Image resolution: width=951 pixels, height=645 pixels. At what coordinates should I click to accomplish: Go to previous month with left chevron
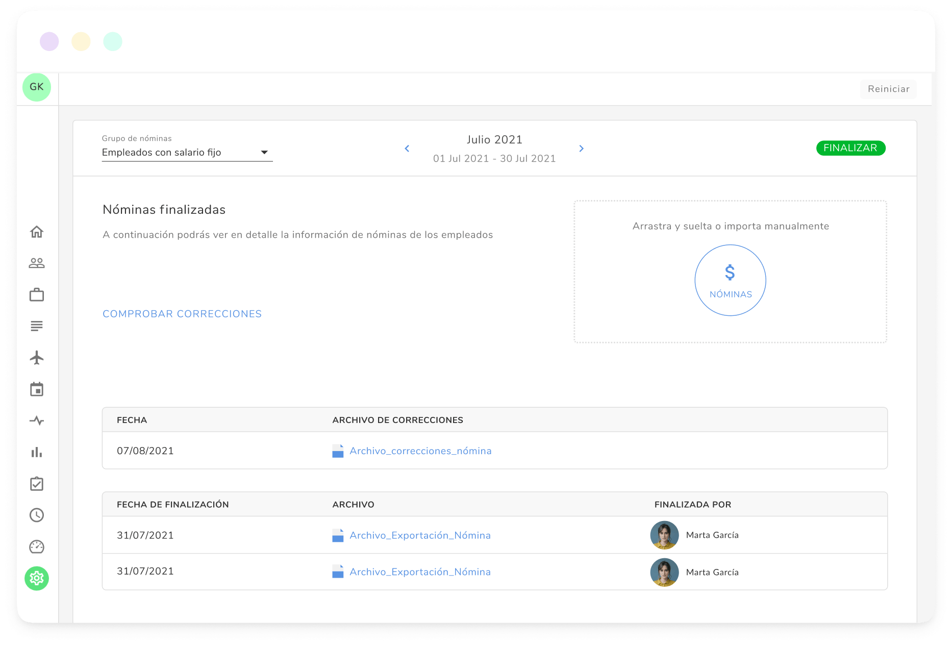[x=407, y=148]
